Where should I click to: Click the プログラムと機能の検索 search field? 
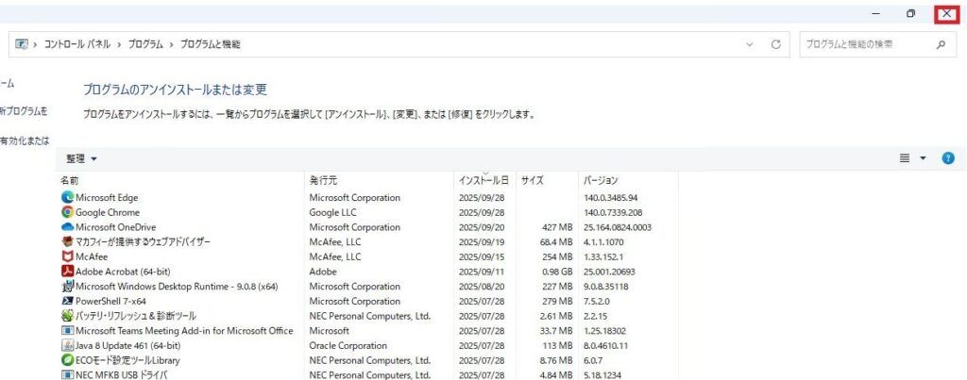864,44
